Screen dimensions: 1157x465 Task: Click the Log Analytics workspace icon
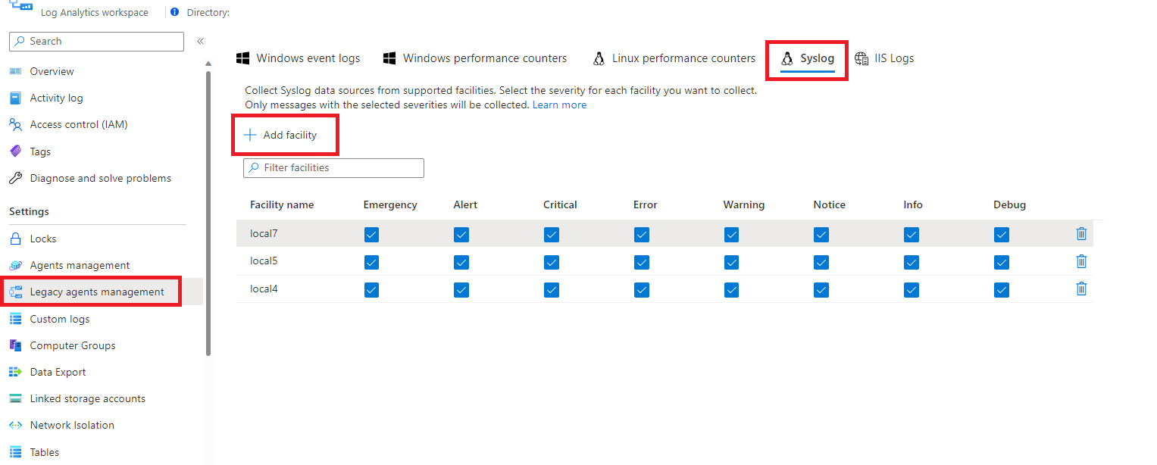pyautogui.click(x=20, y=6)
